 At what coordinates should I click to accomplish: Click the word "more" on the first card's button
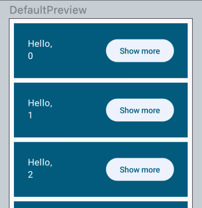tap(150, 51)
